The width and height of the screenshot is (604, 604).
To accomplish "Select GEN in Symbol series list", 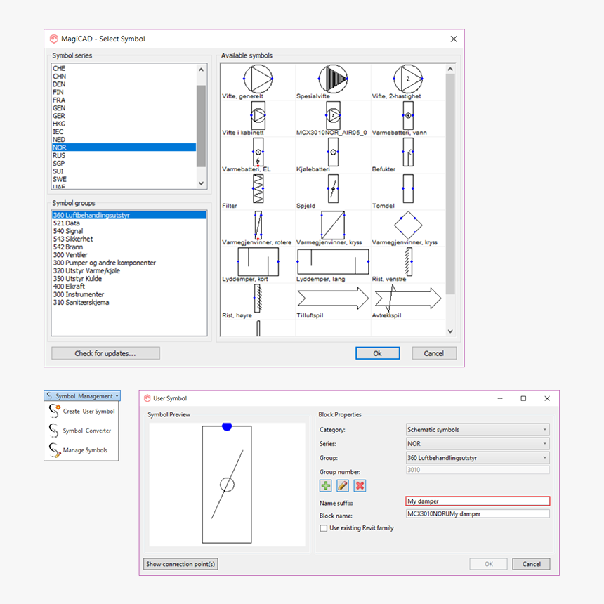I will click(x=124, y=108).
